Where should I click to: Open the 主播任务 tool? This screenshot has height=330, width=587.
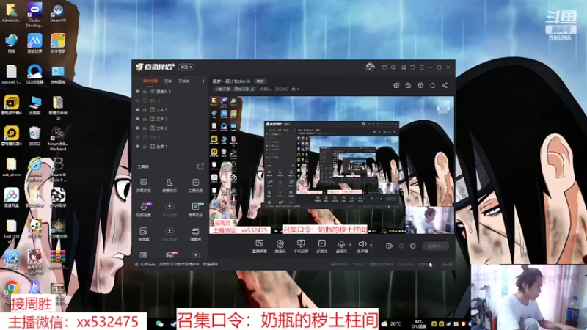pos(195,186)
